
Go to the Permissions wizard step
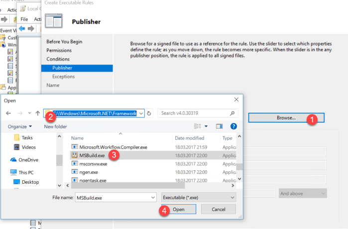click(59, 50)
